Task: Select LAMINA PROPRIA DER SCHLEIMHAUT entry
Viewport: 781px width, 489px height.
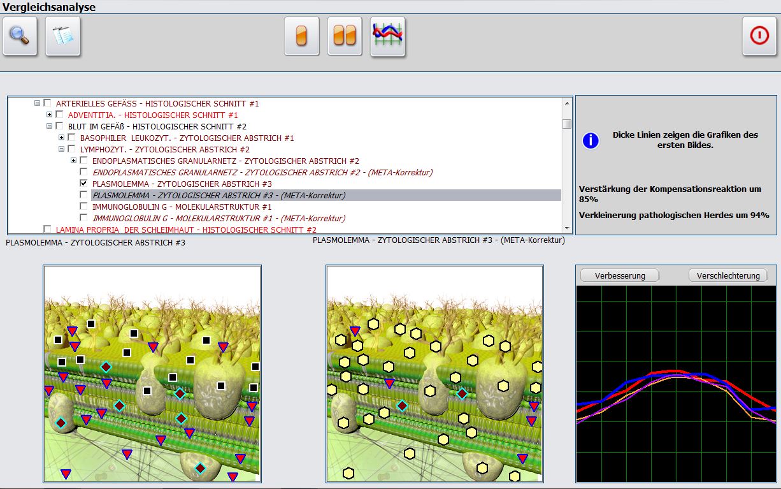Action: 186,230
